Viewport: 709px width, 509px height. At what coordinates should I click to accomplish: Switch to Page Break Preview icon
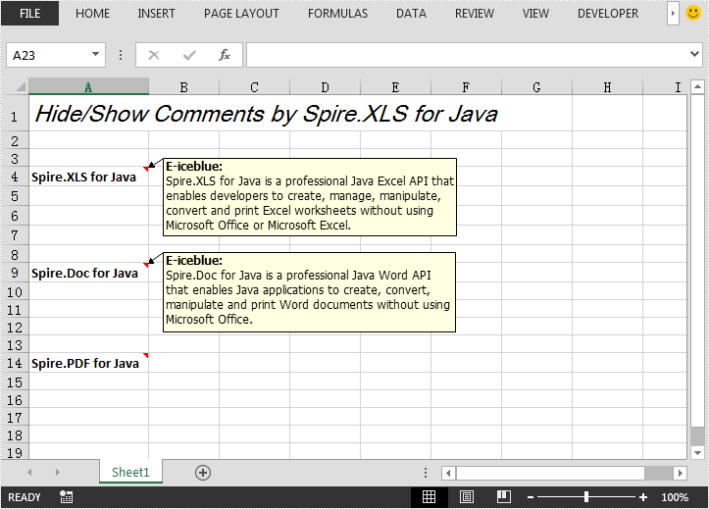click(503, 497)
